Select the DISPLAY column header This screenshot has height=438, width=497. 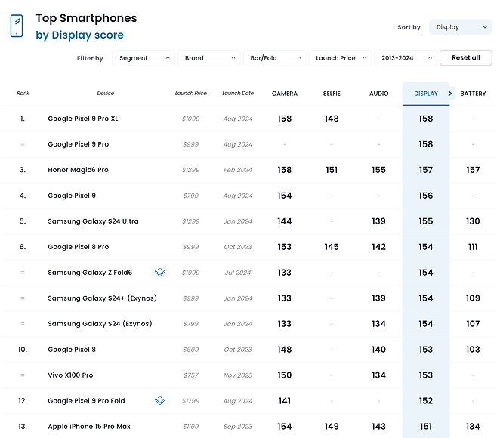tap(426, 94)
